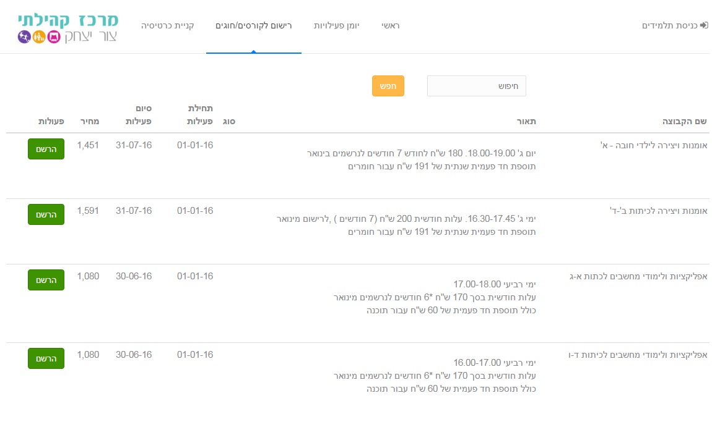Viewport: 712px width, 448px height.
Task: Register for אומנות ויצירה לילדי חובה - א'
Action: click(46, 149)
